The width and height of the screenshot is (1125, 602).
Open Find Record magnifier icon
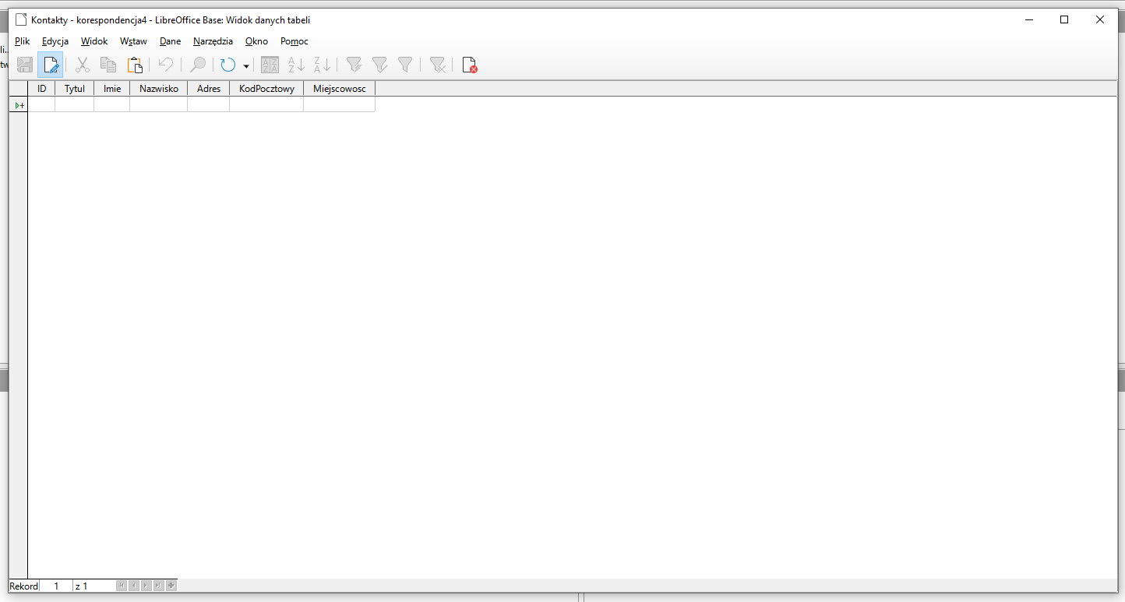pos(198,65)
